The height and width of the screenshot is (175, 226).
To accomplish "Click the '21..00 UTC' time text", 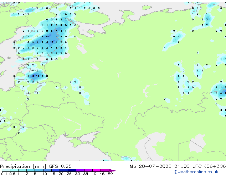I will click(188, 166).
